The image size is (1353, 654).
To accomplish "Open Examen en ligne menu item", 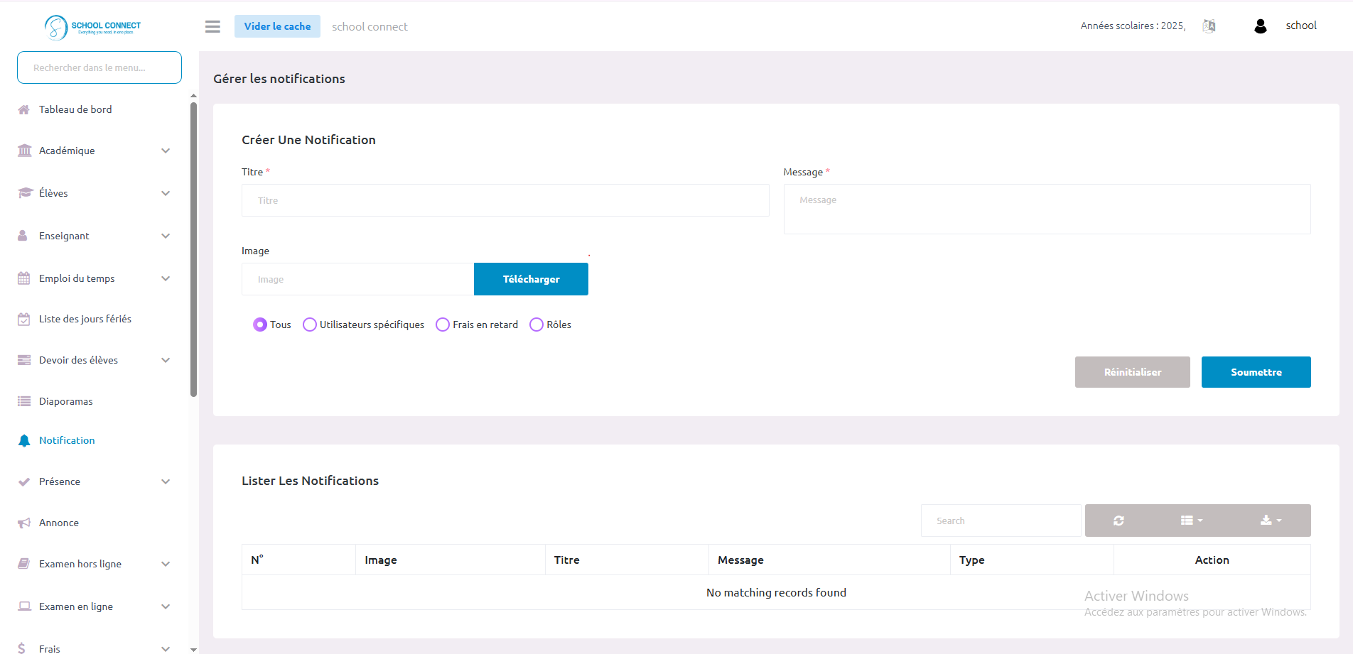I will pos(95,606).
